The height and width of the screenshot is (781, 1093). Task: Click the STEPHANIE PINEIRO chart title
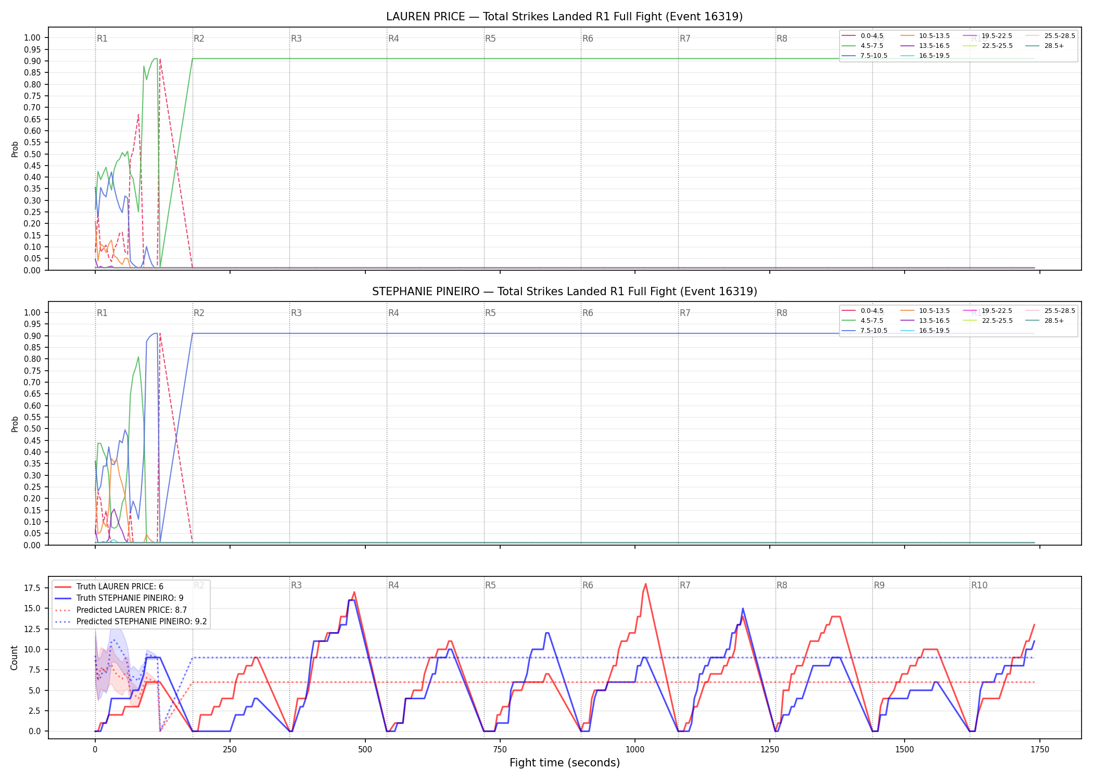564,292
